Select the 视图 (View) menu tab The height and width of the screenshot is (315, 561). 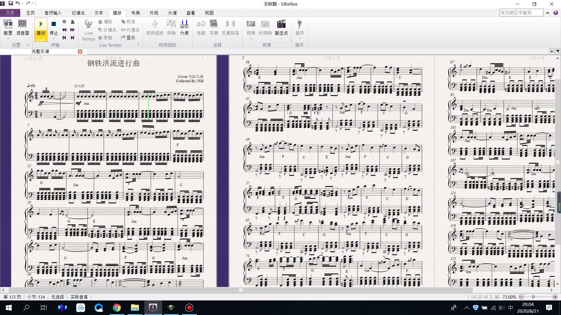(x=209, y=13)
